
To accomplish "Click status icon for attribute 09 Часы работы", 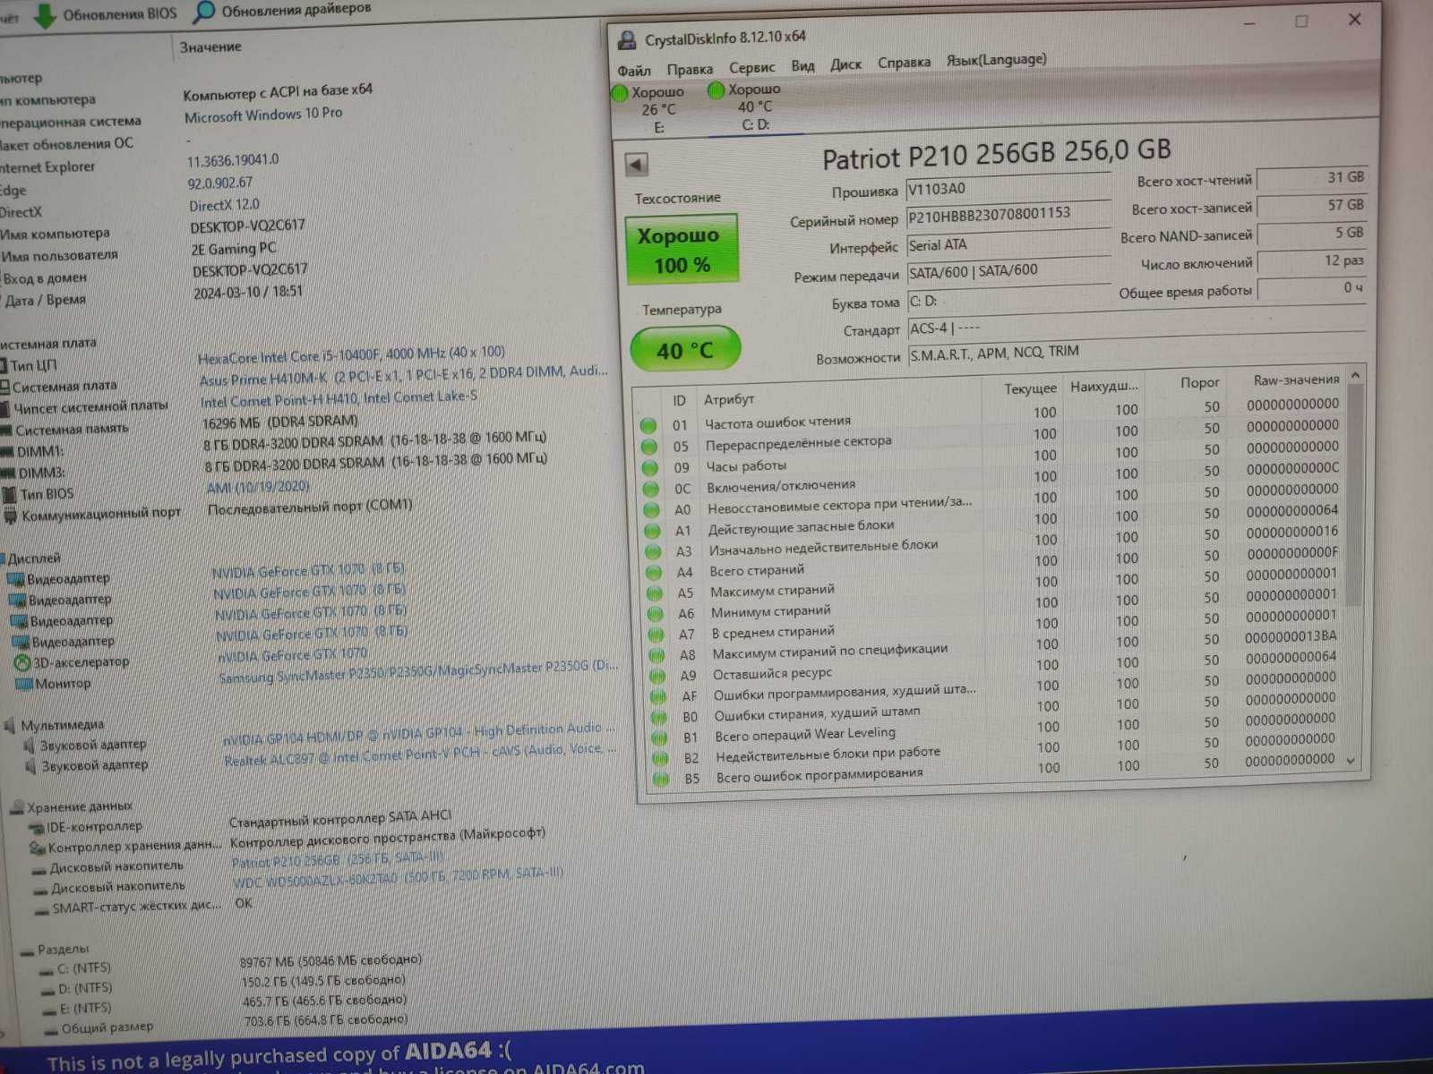I will (649, 467).
